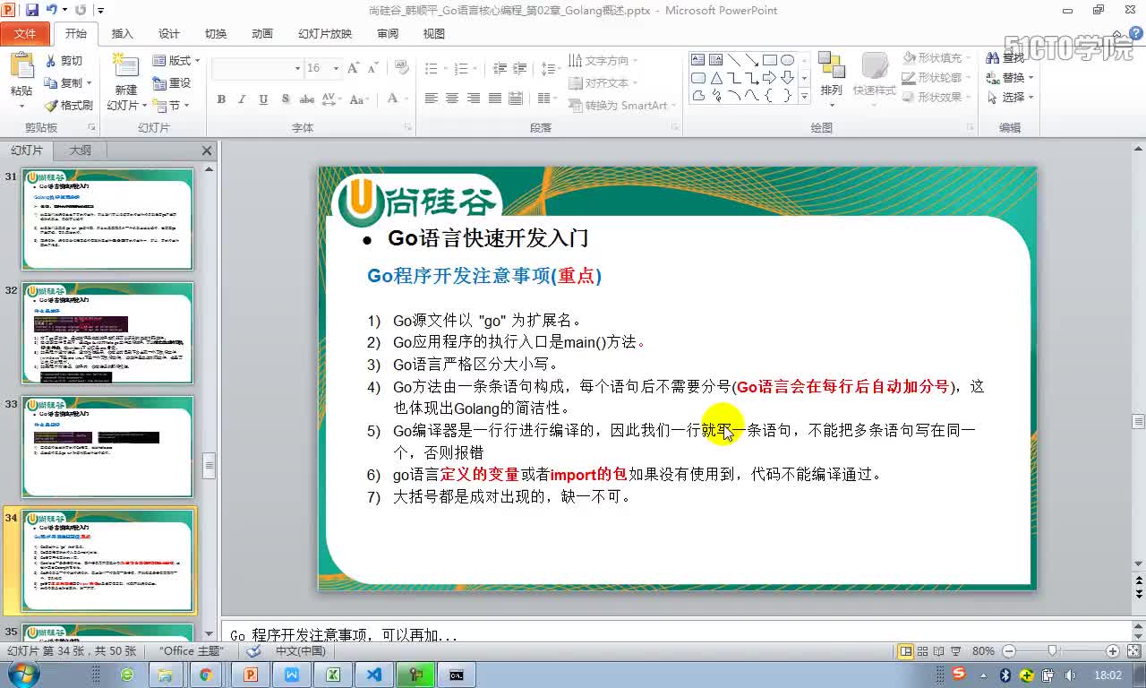Click the Undo arrow in quick access toolbar
The width and height of the screenshot is (1146, 688).
52,10
